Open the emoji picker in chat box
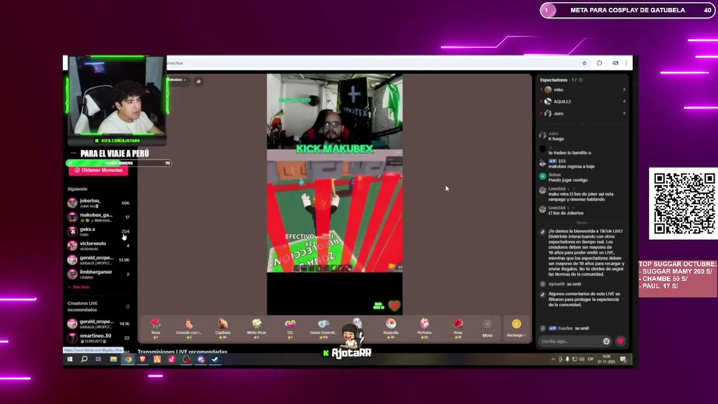Screen dimensions: 718x404 click(x=606, y=341)
